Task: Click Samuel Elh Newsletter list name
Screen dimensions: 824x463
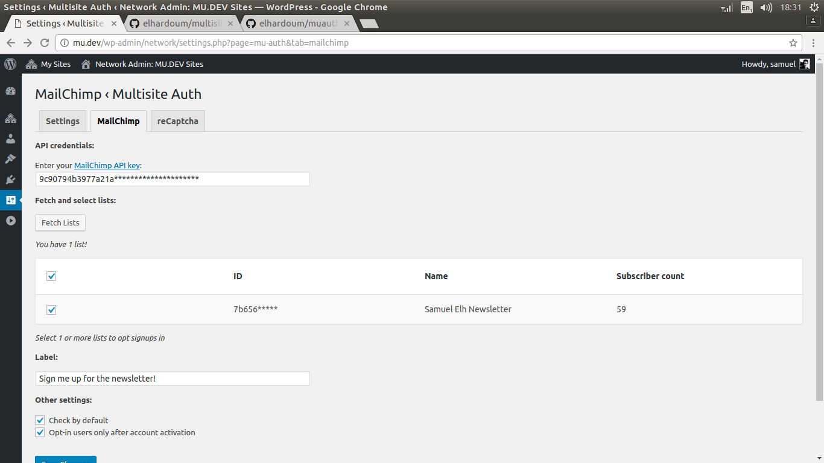Action: 468,309
